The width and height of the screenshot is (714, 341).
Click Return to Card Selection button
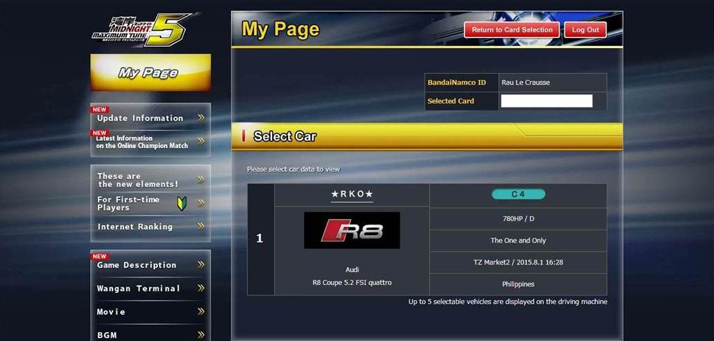click(x=512, y=30)
